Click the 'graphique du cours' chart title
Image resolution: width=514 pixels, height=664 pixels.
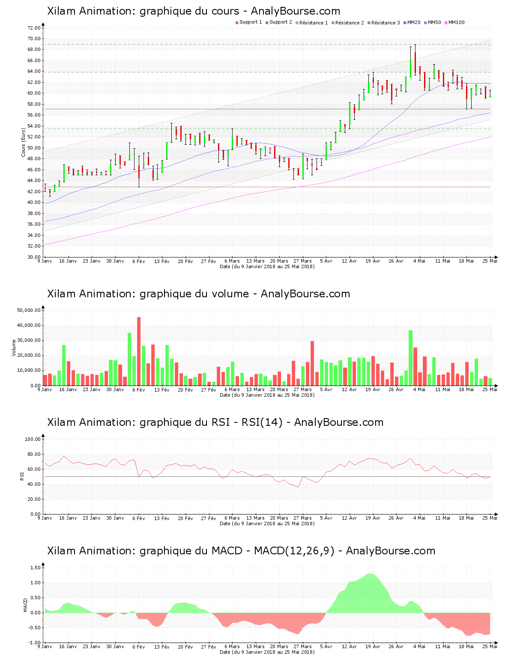click(x=194, y=11)
